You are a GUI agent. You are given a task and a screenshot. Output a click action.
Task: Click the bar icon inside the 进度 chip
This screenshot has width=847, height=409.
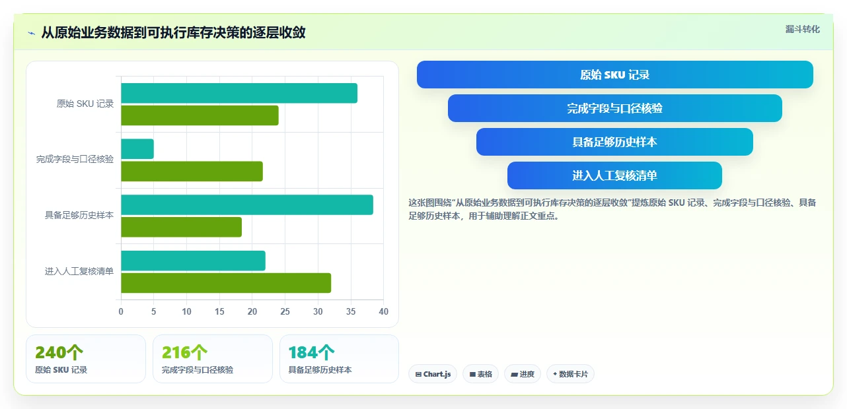(514, 374)
